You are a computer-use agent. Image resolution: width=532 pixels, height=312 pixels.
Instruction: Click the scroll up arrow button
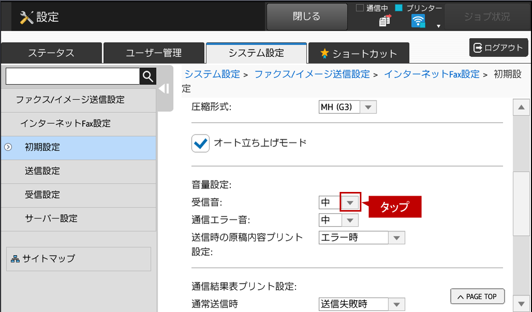pos(521,108)
